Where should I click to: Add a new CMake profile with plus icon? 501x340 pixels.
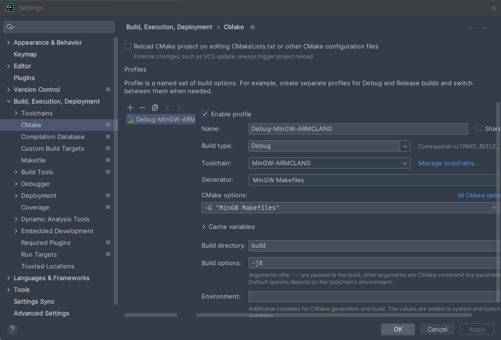(x=130, y=108)
